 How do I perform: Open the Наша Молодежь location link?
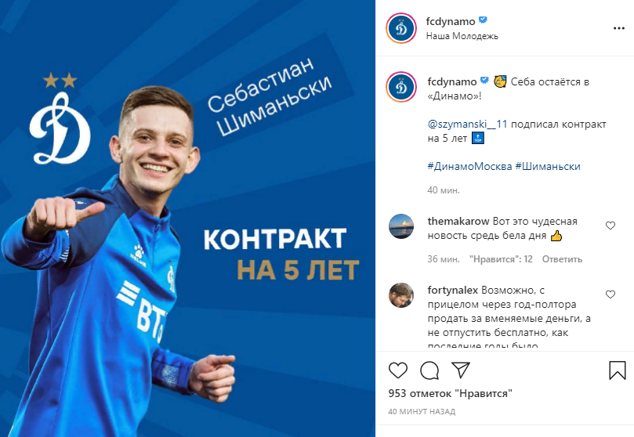pos(462,36)
